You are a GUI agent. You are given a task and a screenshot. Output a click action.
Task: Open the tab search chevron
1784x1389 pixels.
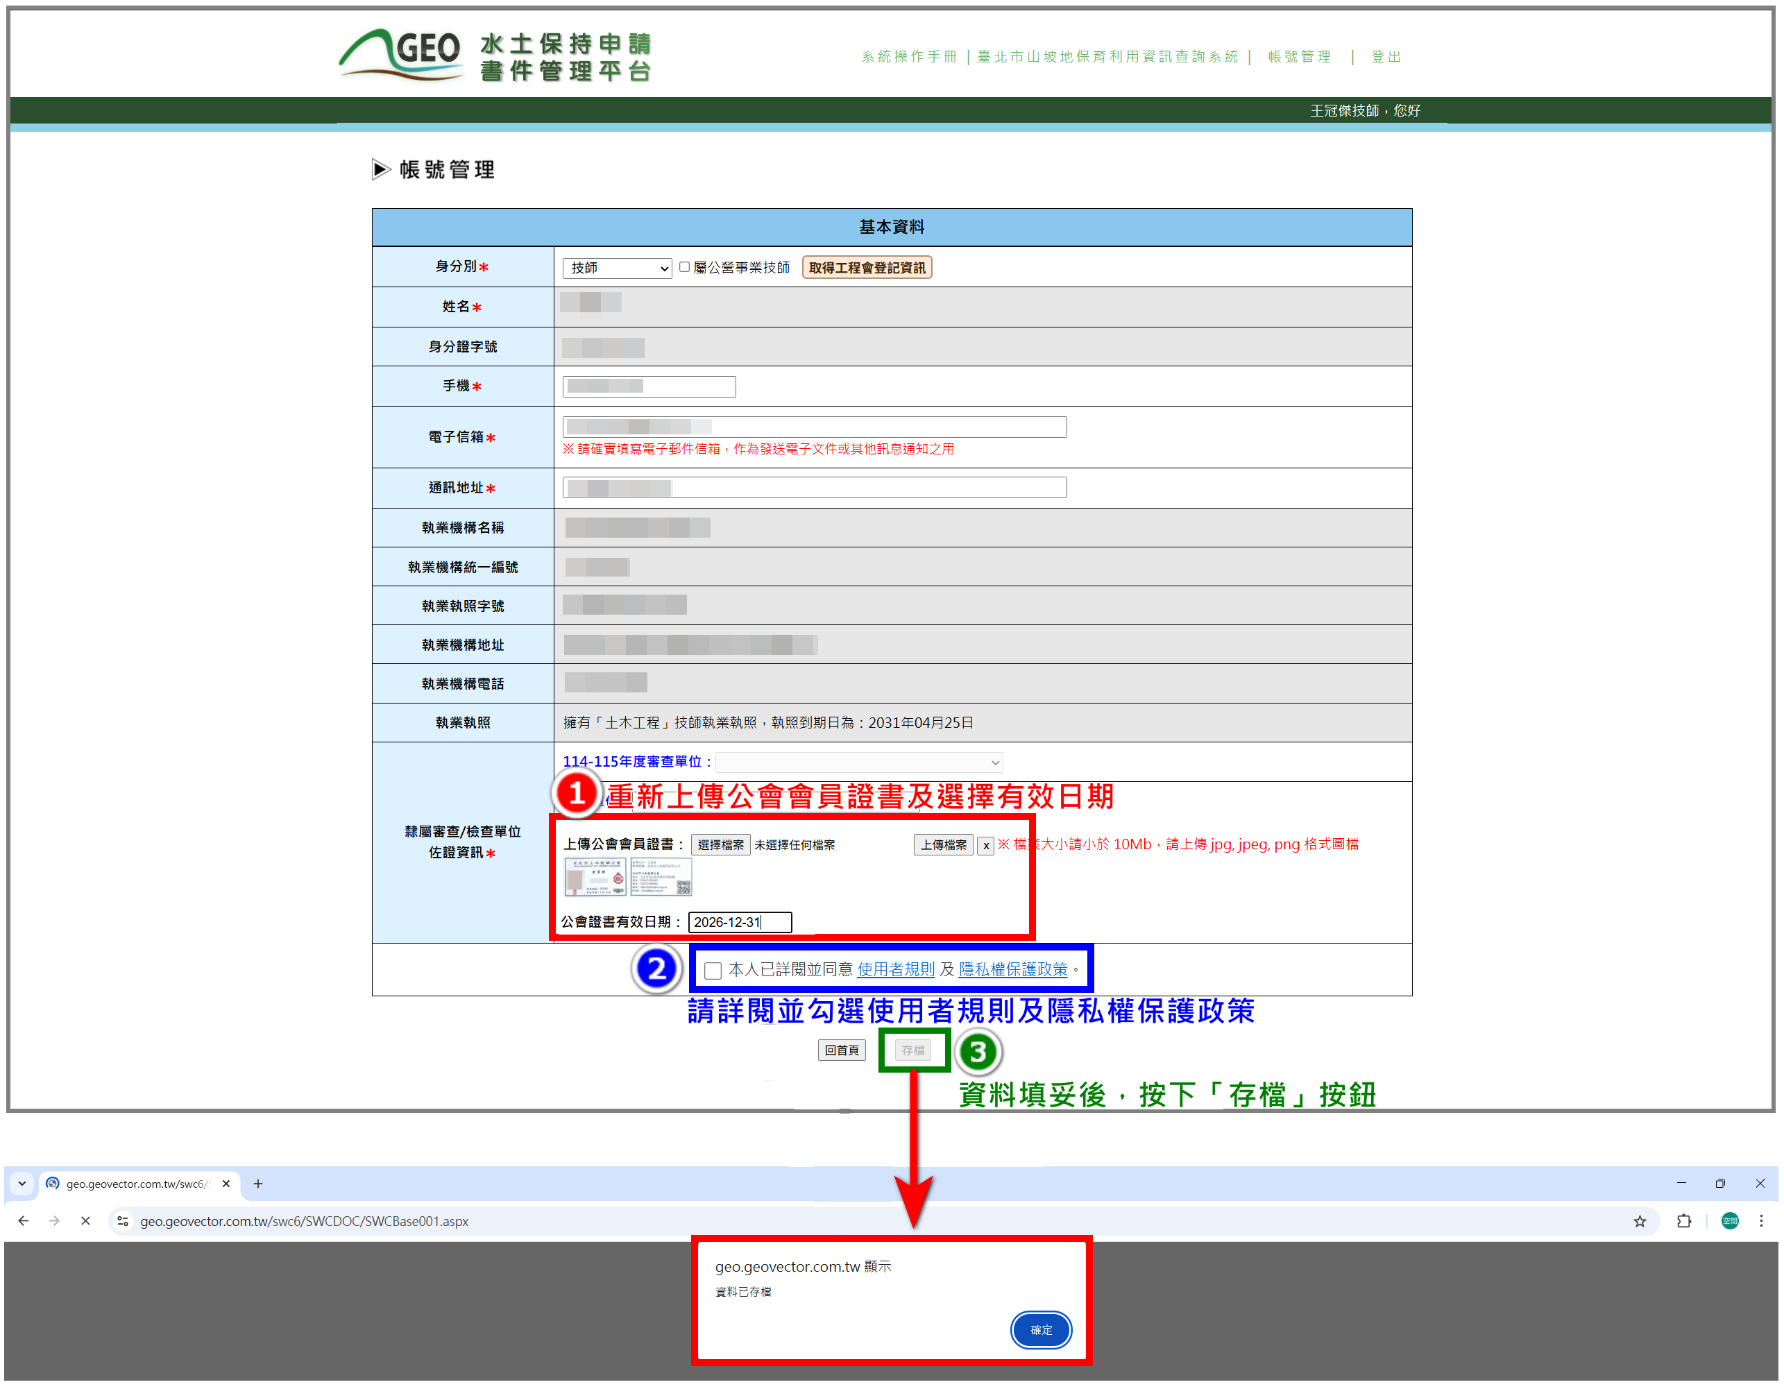[22, 1183]
